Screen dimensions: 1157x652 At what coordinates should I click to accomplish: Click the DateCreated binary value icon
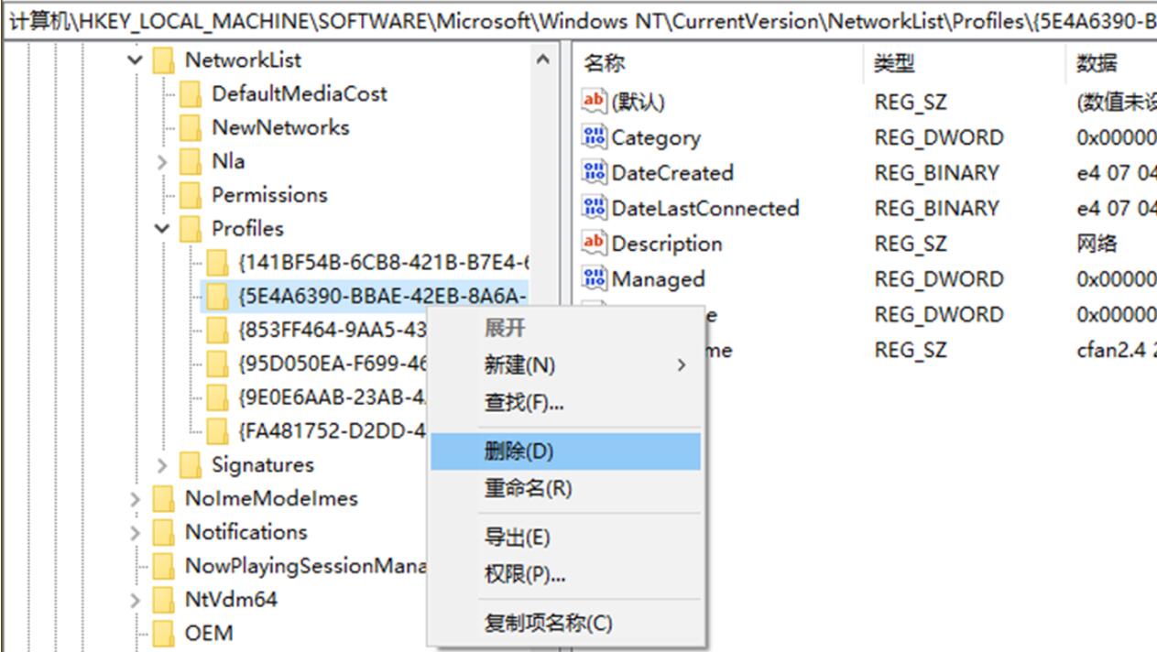[x=595, y=173]
